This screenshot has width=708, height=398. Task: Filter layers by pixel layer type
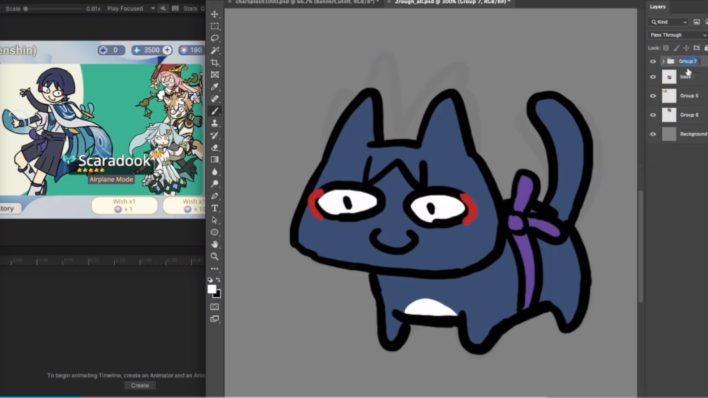pos(697,22)
